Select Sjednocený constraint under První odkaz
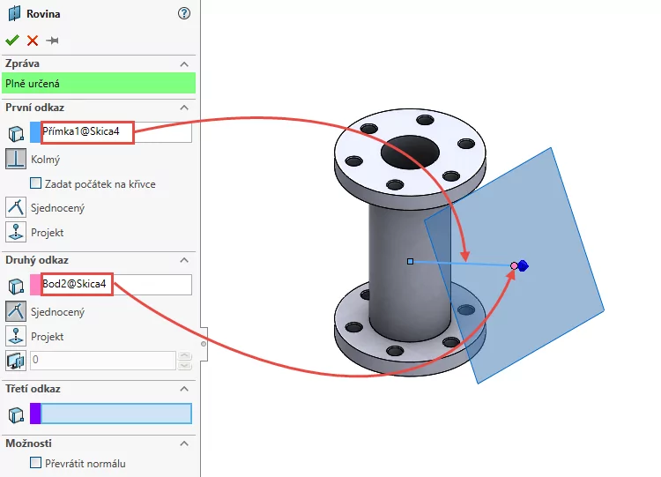 click(x=16, y=207)
